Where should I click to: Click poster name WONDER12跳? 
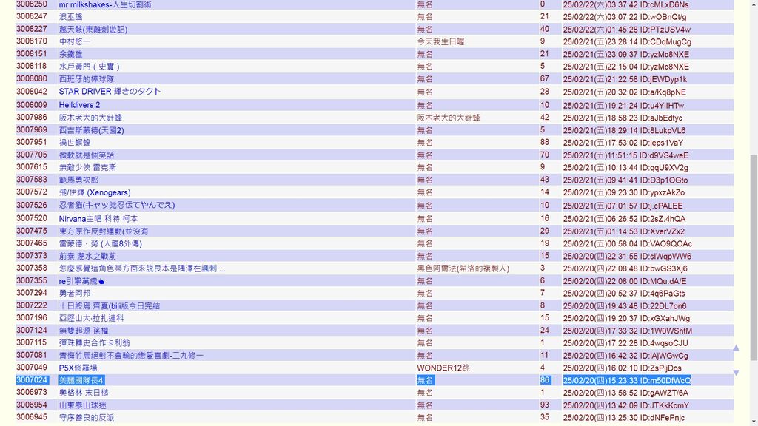tap(443, 368)
